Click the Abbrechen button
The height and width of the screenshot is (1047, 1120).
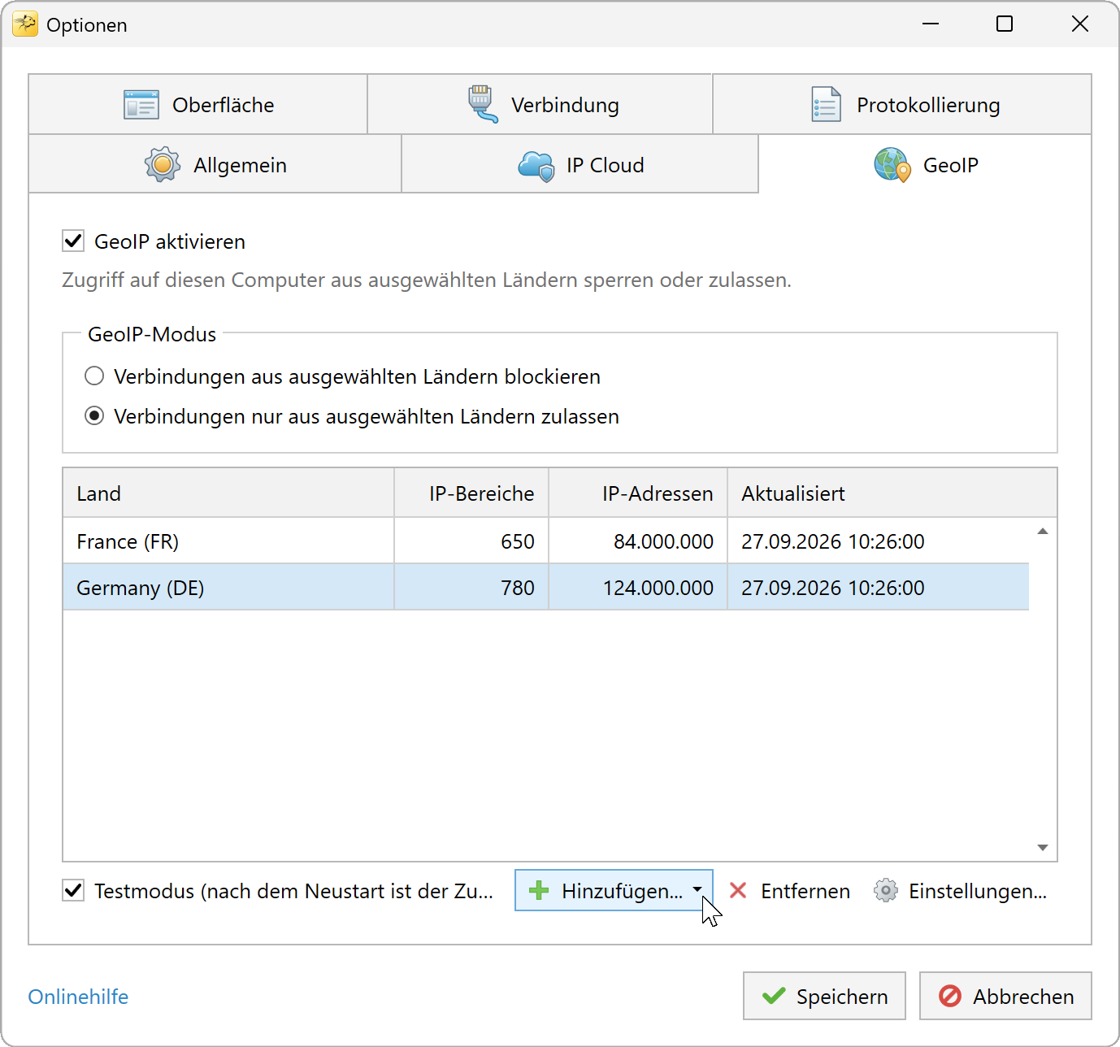(1005, 996)
